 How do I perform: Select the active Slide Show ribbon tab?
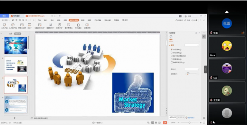coord(74,20)
